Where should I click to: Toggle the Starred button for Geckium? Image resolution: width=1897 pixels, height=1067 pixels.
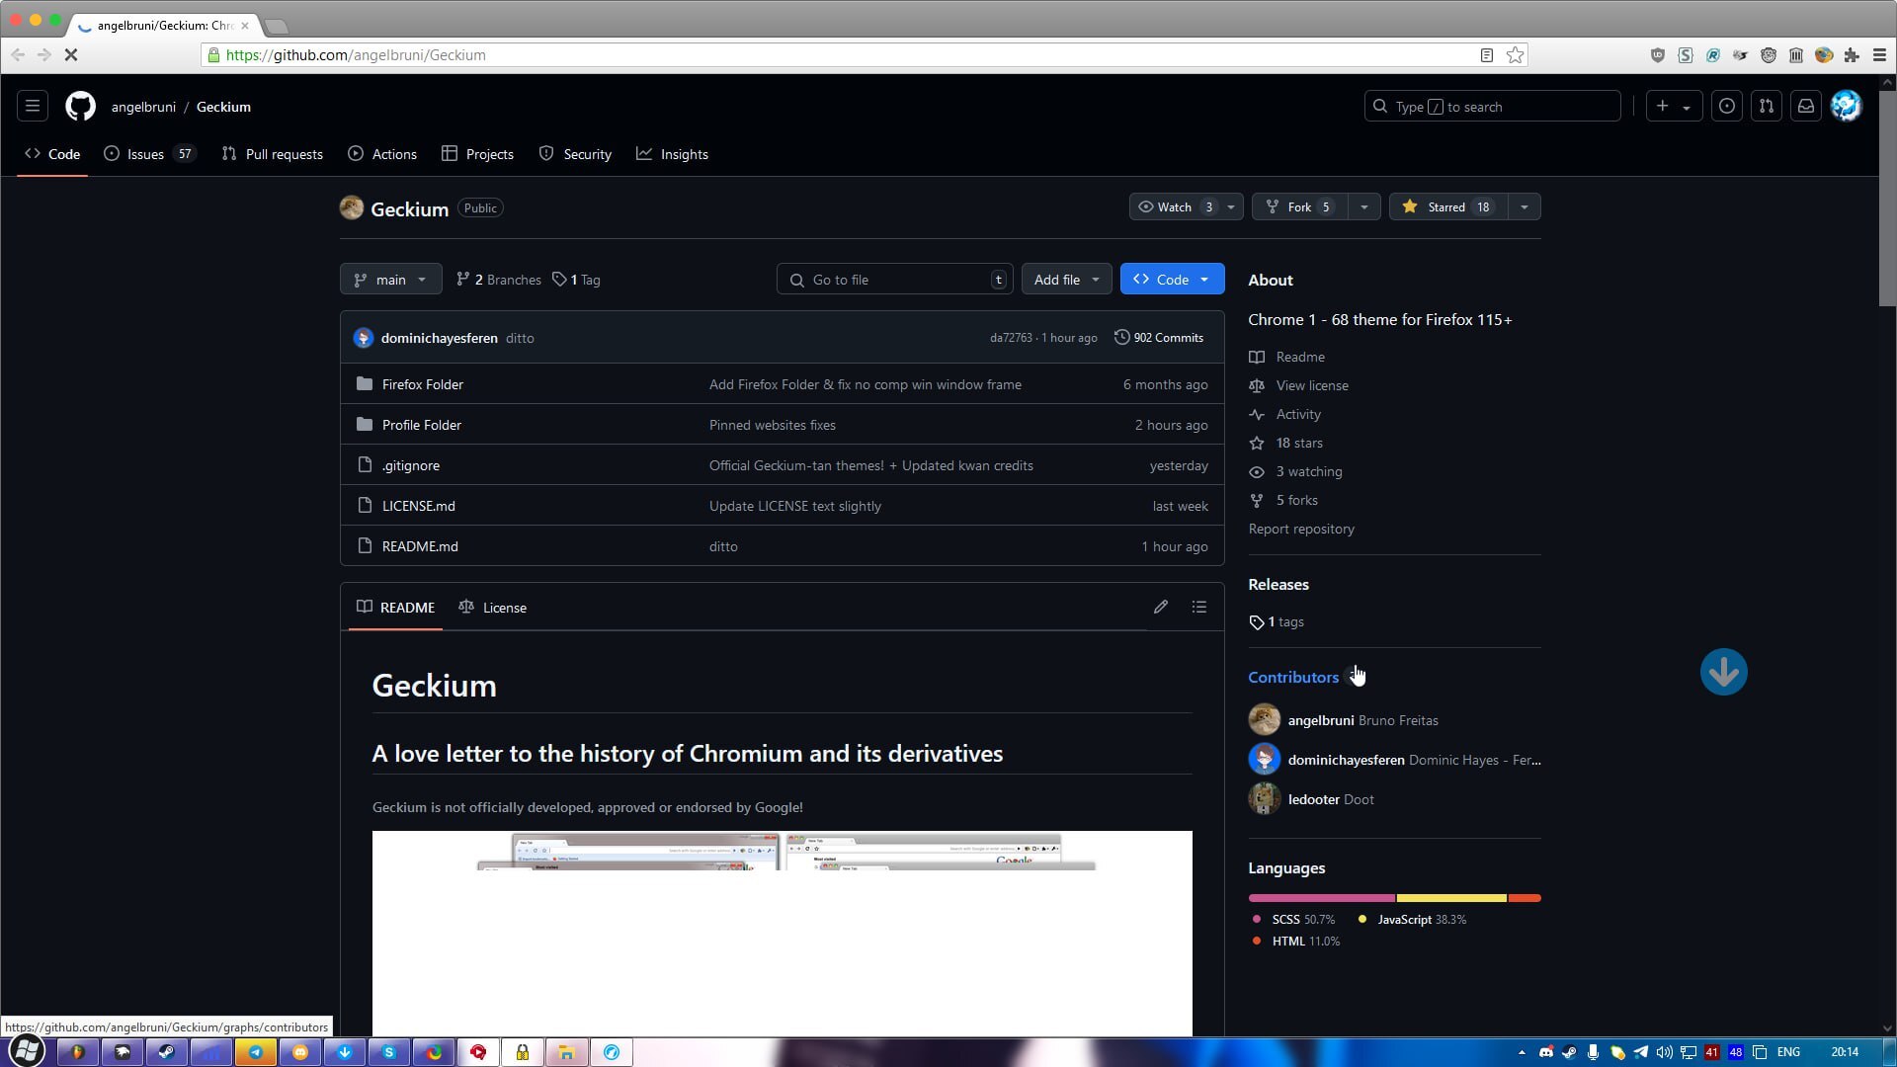point(1447,206)
